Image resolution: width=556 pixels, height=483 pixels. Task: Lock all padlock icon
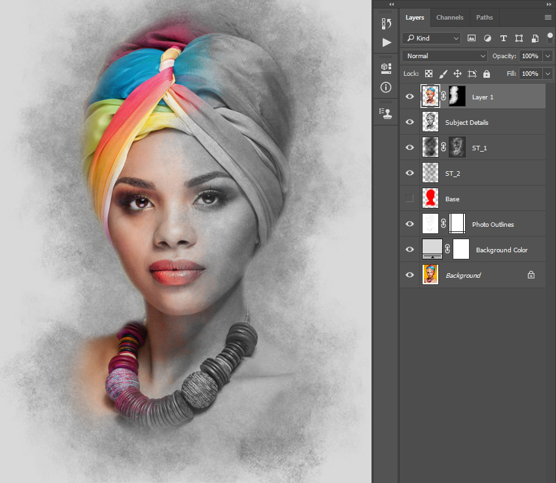487,74
